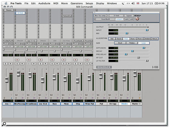
Task: Click the Mix slider handle in D-Verb
Action: 127,33
